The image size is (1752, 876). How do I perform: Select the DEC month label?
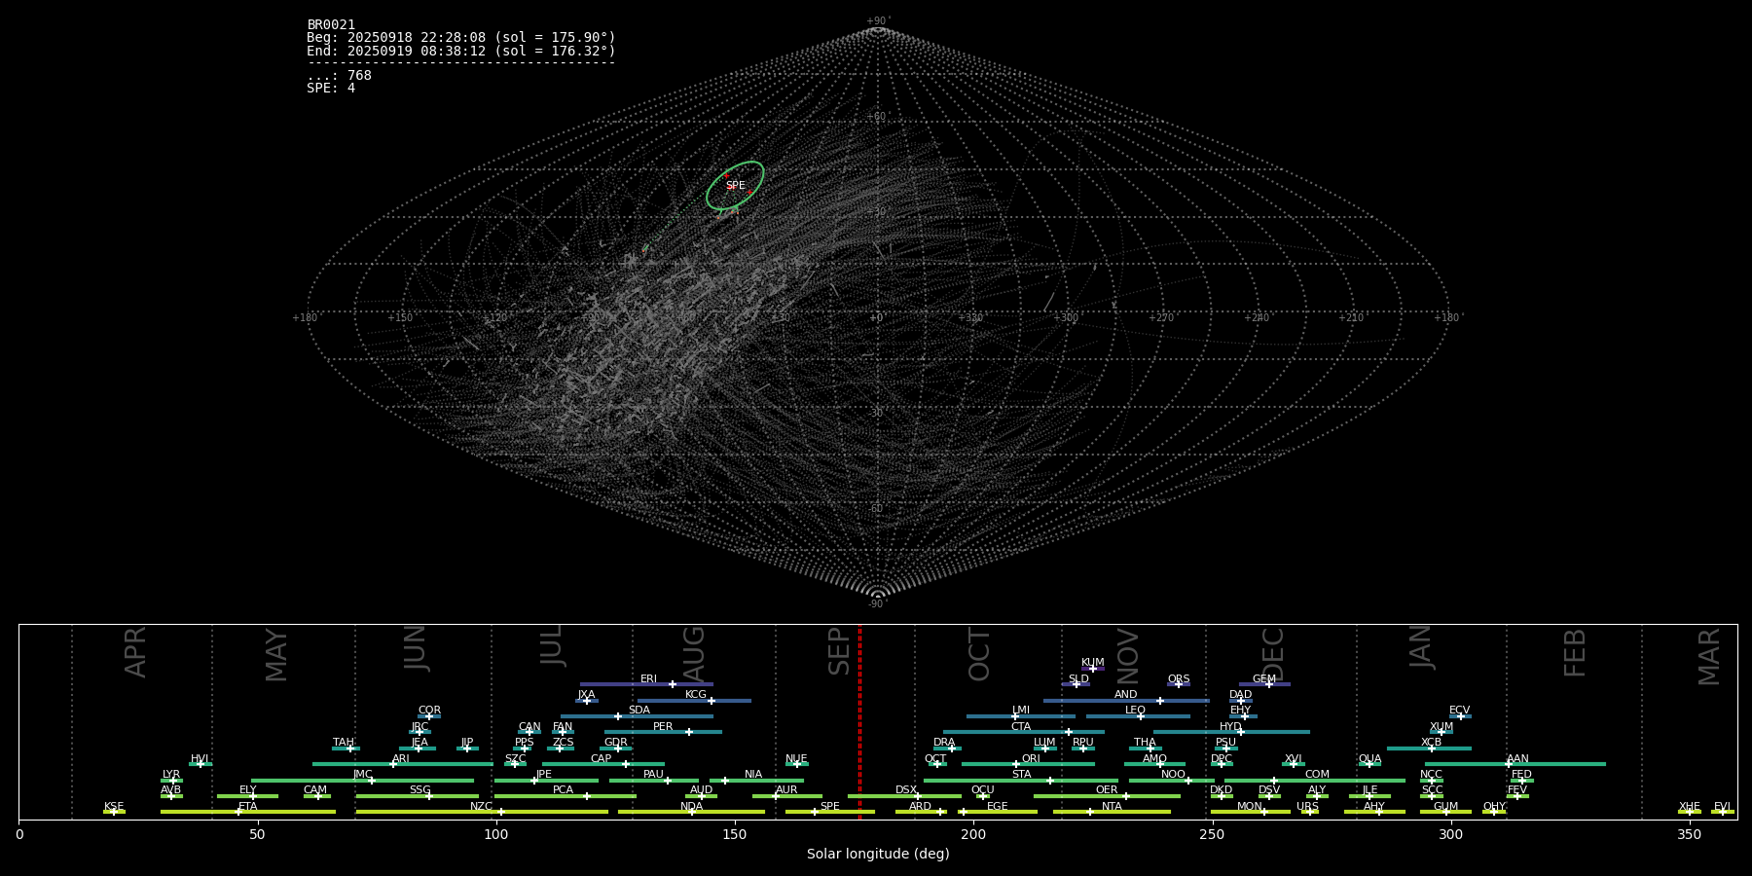pyautogui.click(x=1273, y=654)
